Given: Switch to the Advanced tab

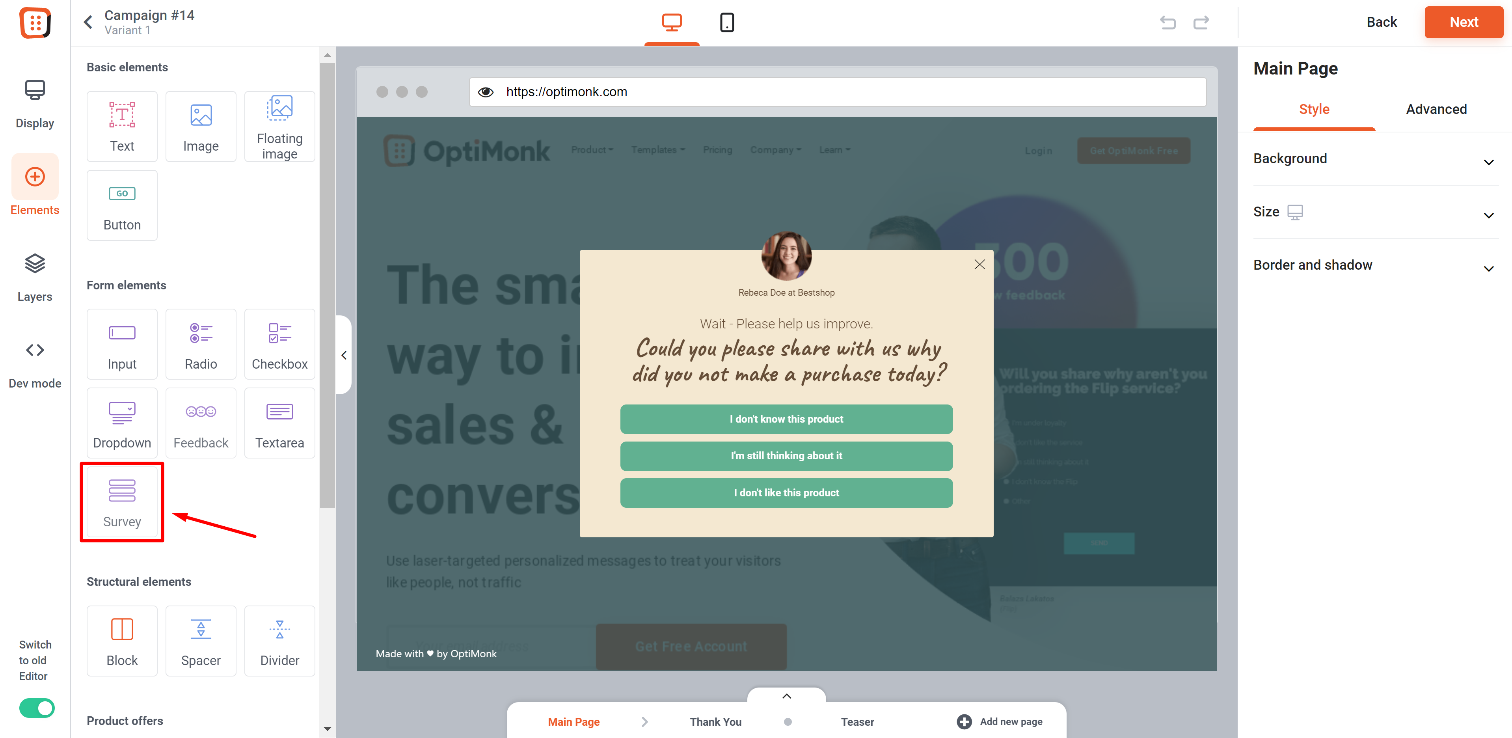Looking at the screenshot, I should tap(1436, 109).
